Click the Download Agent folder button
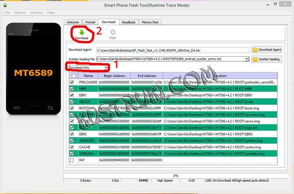 [x=267, y=50]
